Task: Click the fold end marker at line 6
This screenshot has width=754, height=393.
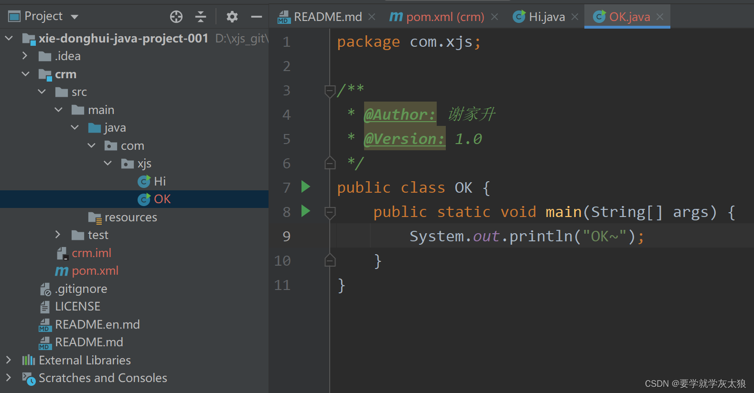Action: click(x=330, y=163)
